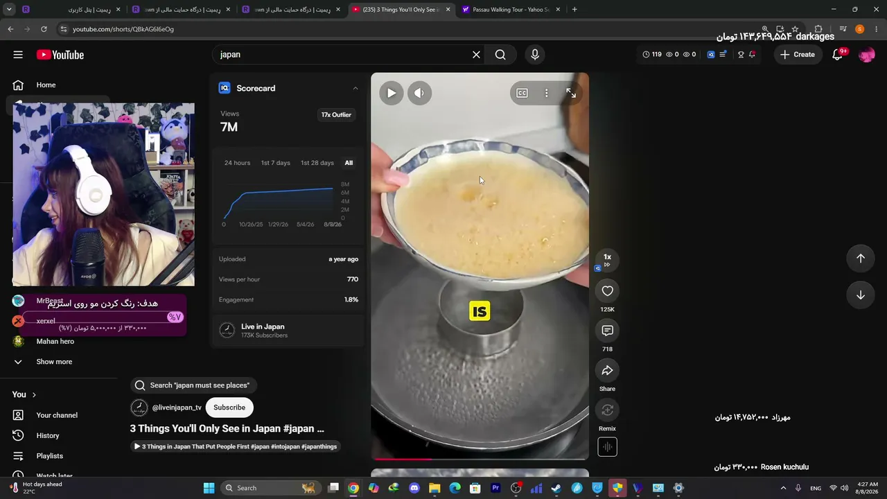Image resolution: width=887 pixels, height=499 pixels.
Task: Remix this Short
Action: click(607, 410)
